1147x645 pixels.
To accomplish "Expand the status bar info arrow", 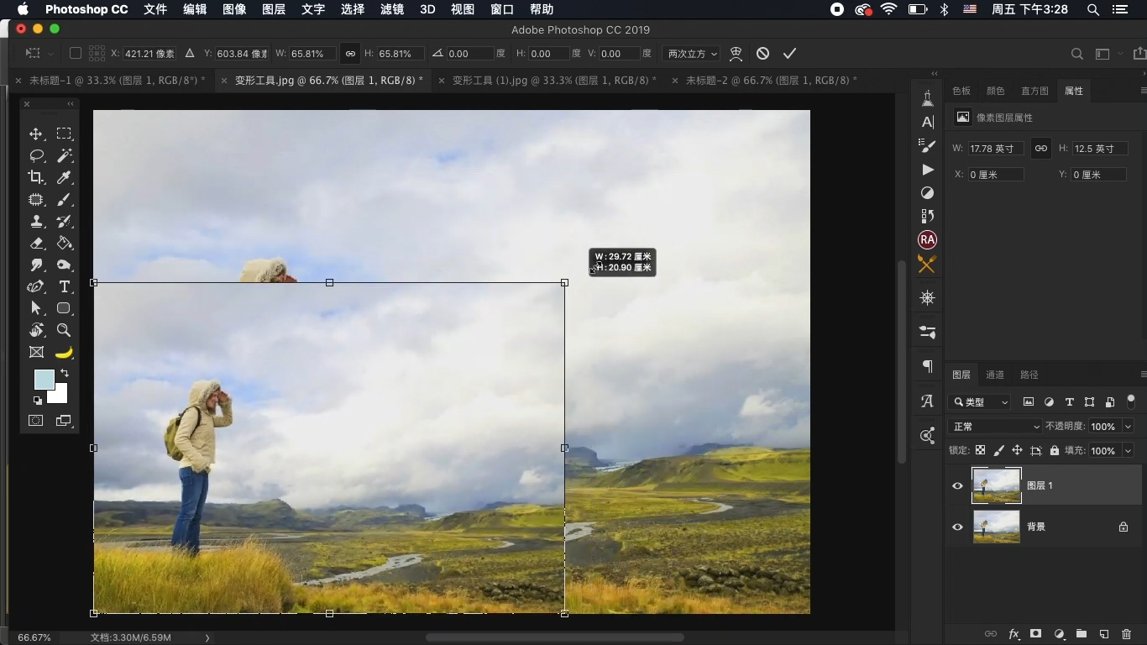I will [207, 638].
